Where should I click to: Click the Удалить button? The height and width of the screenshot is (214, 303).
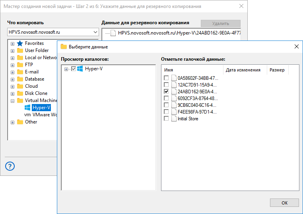(x=221, y=23)
